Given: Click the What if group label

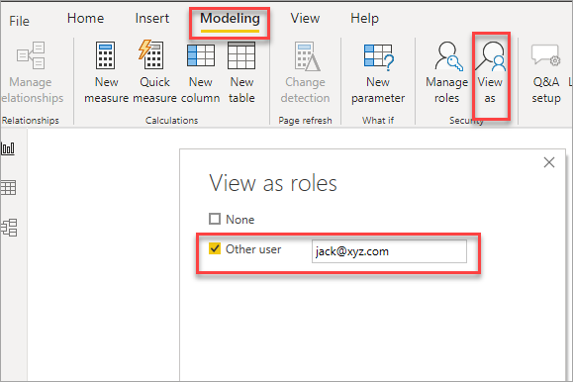Looking at the screenshot, I should [378, 121].
